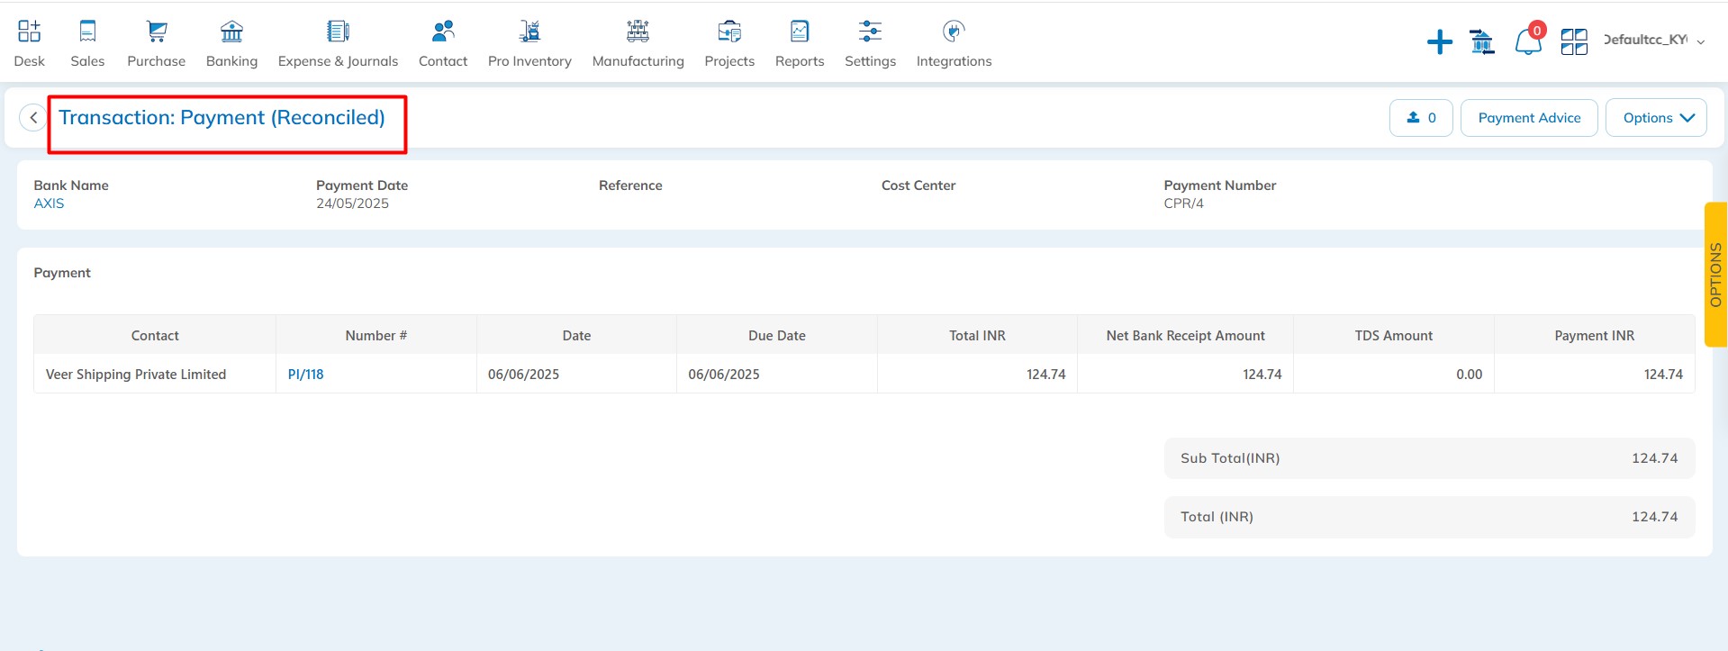Open the Defaultcc_KY account dropdown

[x=1654, y=40]
